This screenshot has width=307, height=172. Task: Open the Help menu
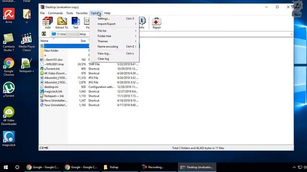107,13
